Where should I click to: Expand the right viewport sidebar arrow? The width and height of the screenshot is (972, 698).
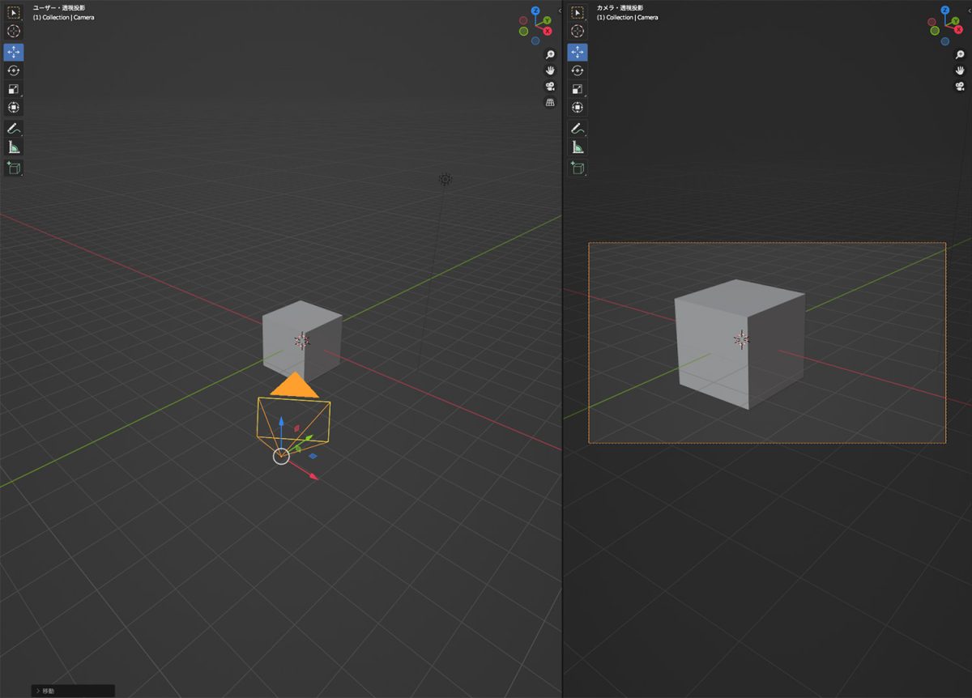tap(969, 11)
